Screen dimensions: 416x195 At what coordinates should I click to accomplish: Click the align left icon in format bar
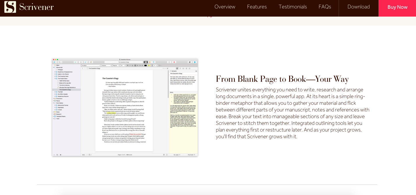point(135,65)
